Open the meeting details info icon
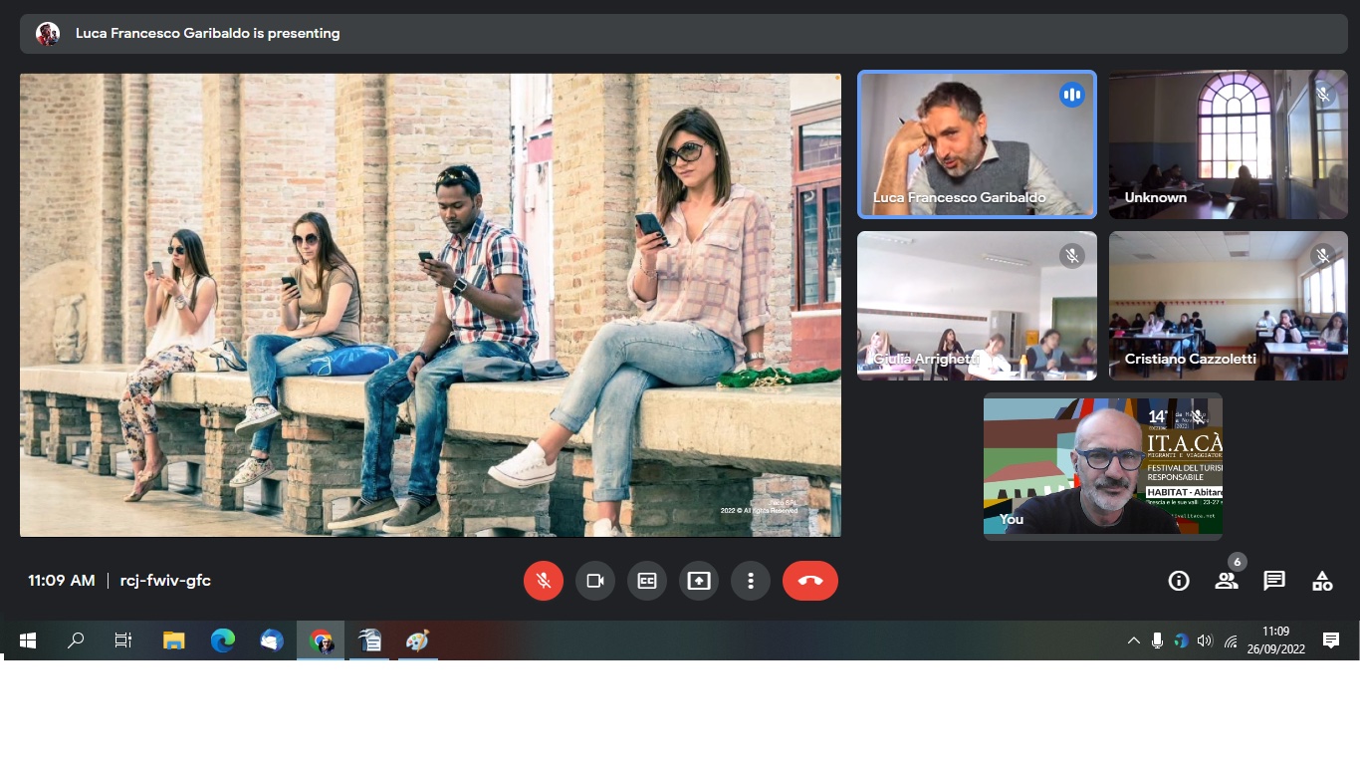1360x765 pixels. pos(1179,581)
